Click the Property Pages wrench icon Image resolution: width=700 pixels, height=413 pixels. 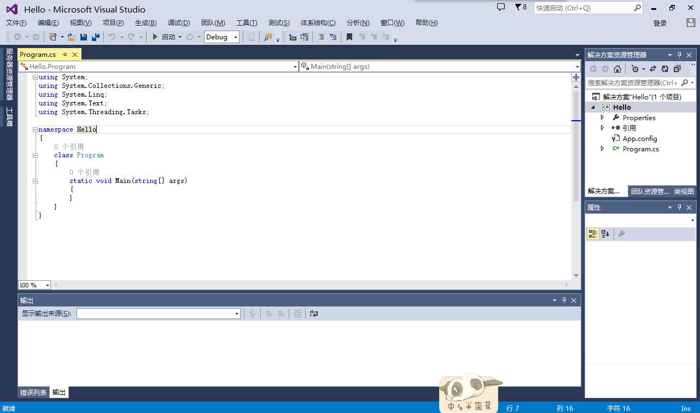(621, 234)
